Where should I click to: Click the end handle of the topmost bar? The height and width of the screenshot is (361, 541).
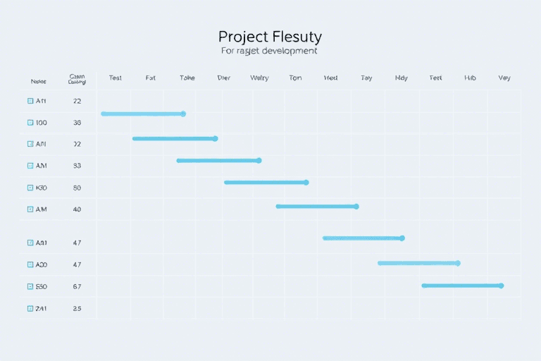(x=183, y=114)
